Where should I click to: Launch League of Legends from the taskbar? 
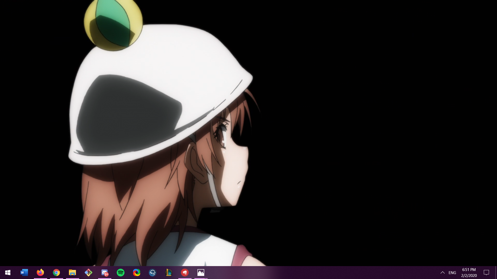click(x=169, y=273)
